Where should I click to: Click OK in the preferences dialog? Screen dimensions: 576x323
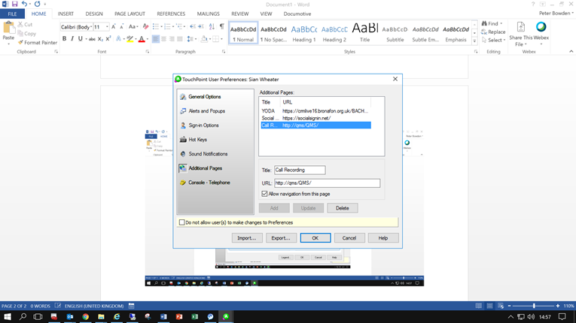315,238
